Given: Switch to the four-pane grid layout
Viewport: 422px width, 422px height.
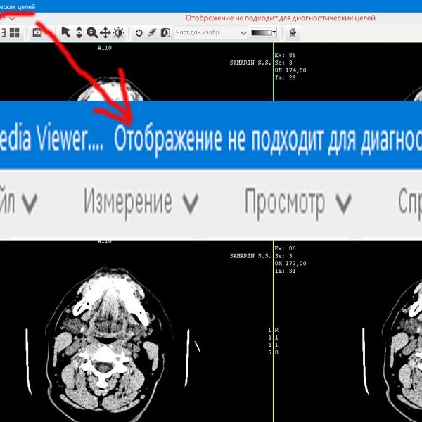Looking at the screenshot, I should point(14,32).
